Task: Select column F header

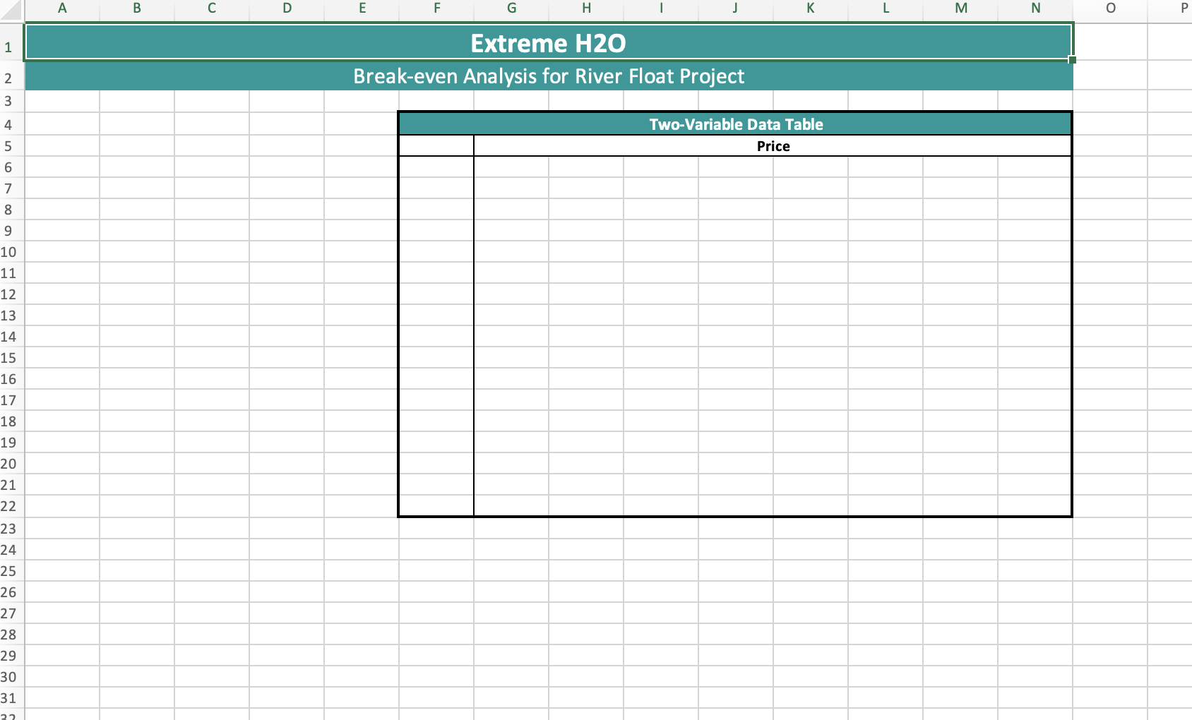Action: (x=437, y=8)
